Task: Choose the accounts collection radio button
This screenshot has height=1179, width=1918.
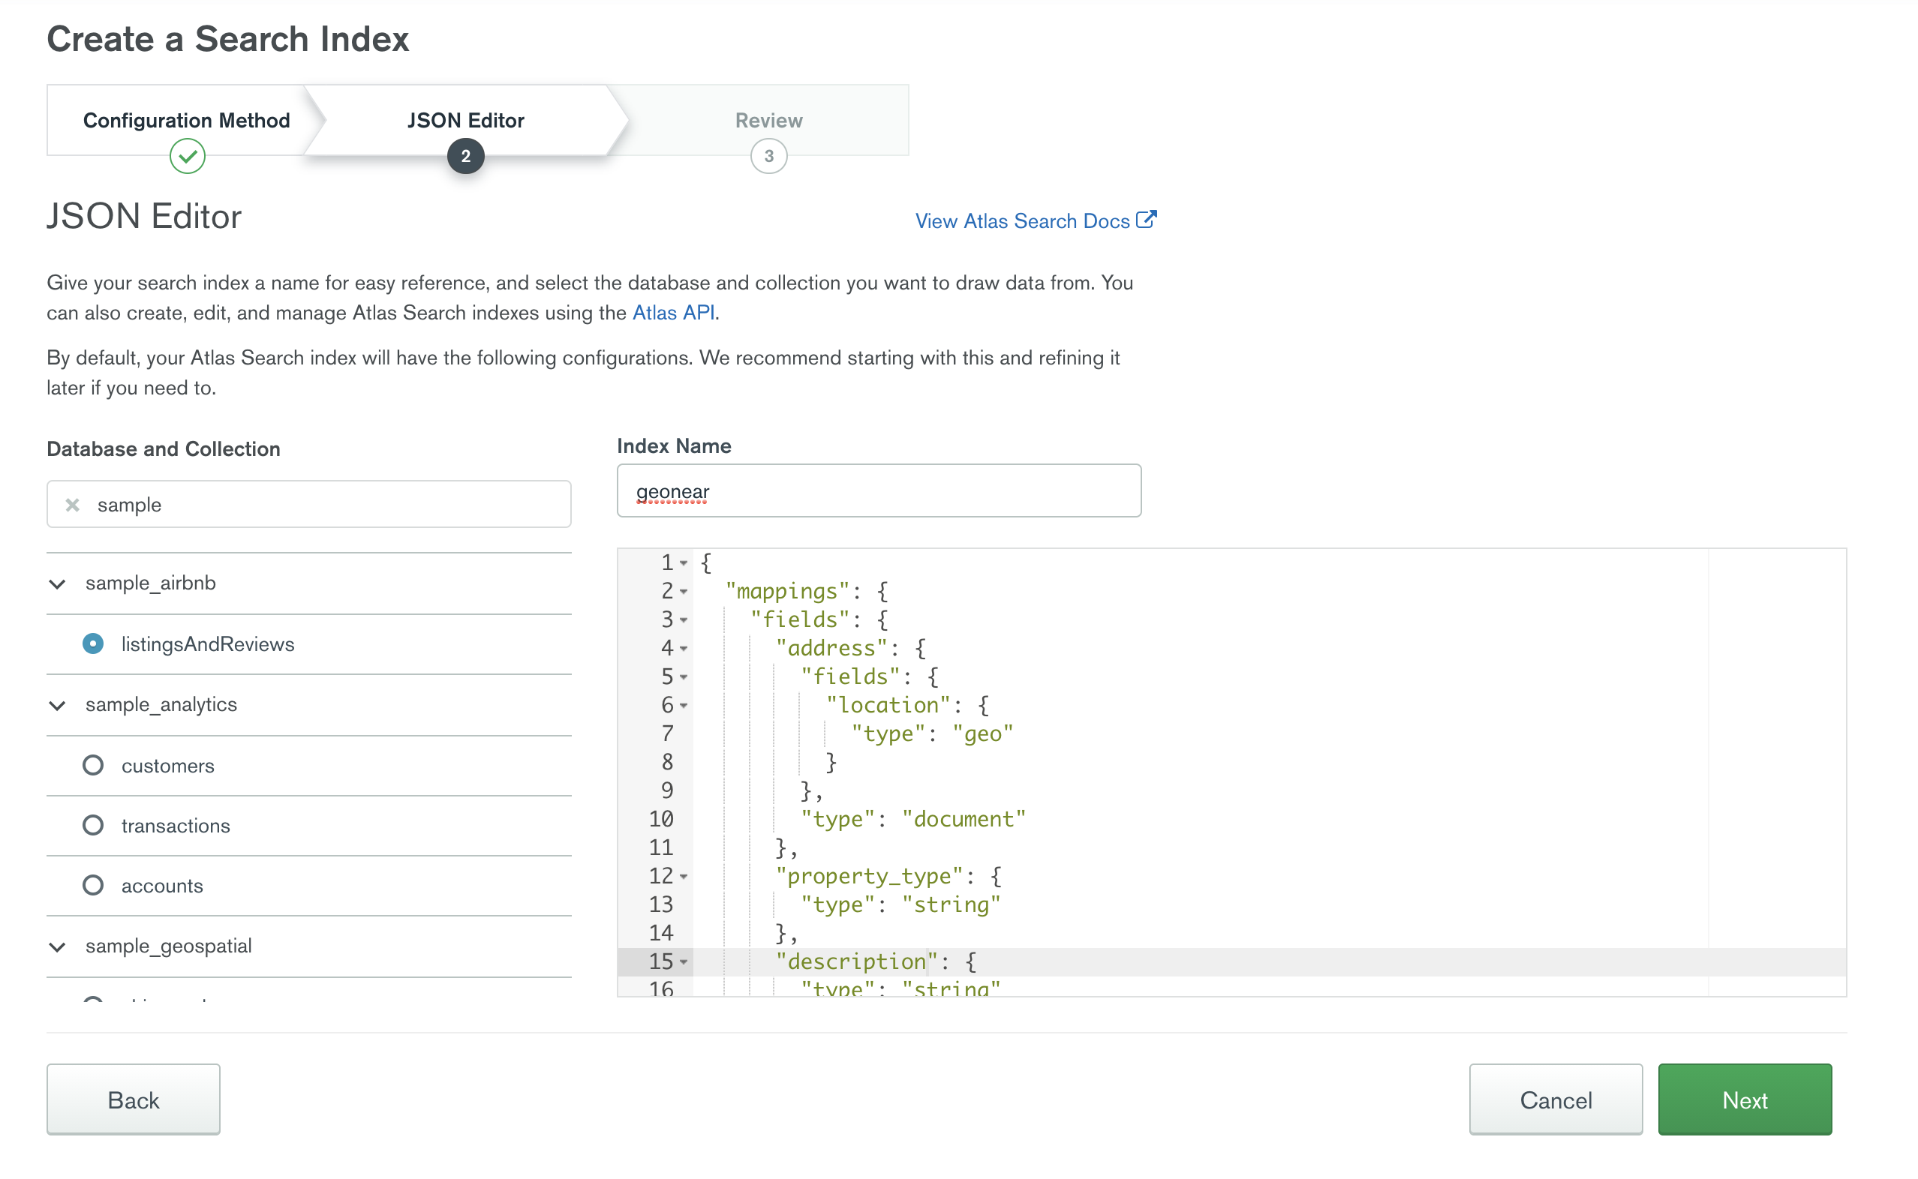Action: (x=93, y=886)
